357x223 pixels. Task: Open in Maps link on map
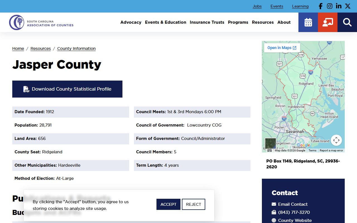282,48
